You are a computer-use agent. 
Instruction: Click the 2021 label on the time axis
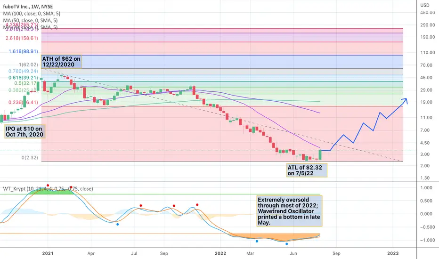[x=48, y=253]
